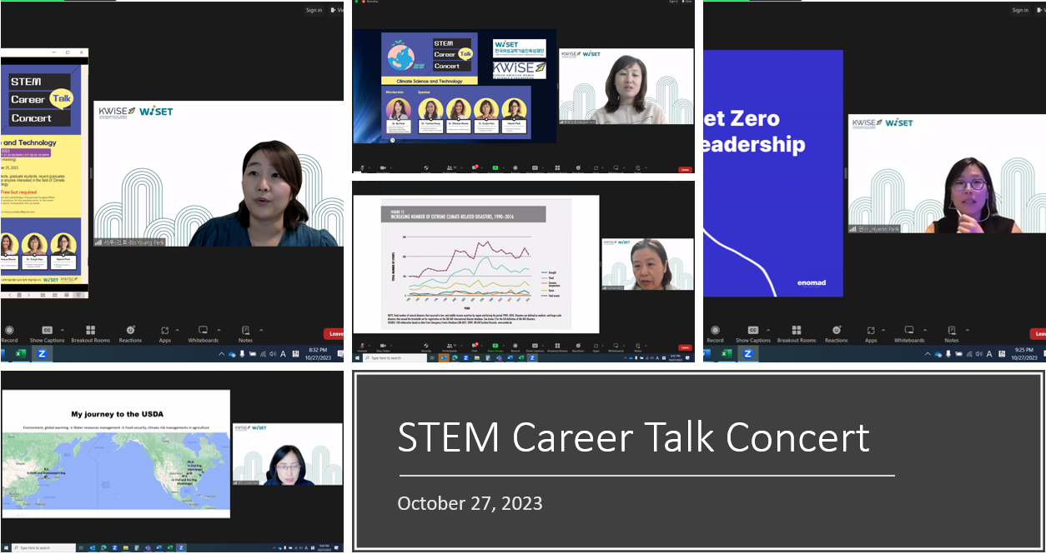Toggle Stop Video in the climate disasters chart window
Screen dimensions: 1046x554
click(383, 348)
